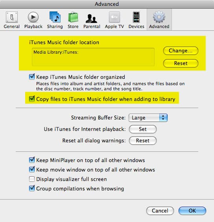Reset all dialog warnings button
Viewport: 214px width, 222px height.
click(143, 141)
